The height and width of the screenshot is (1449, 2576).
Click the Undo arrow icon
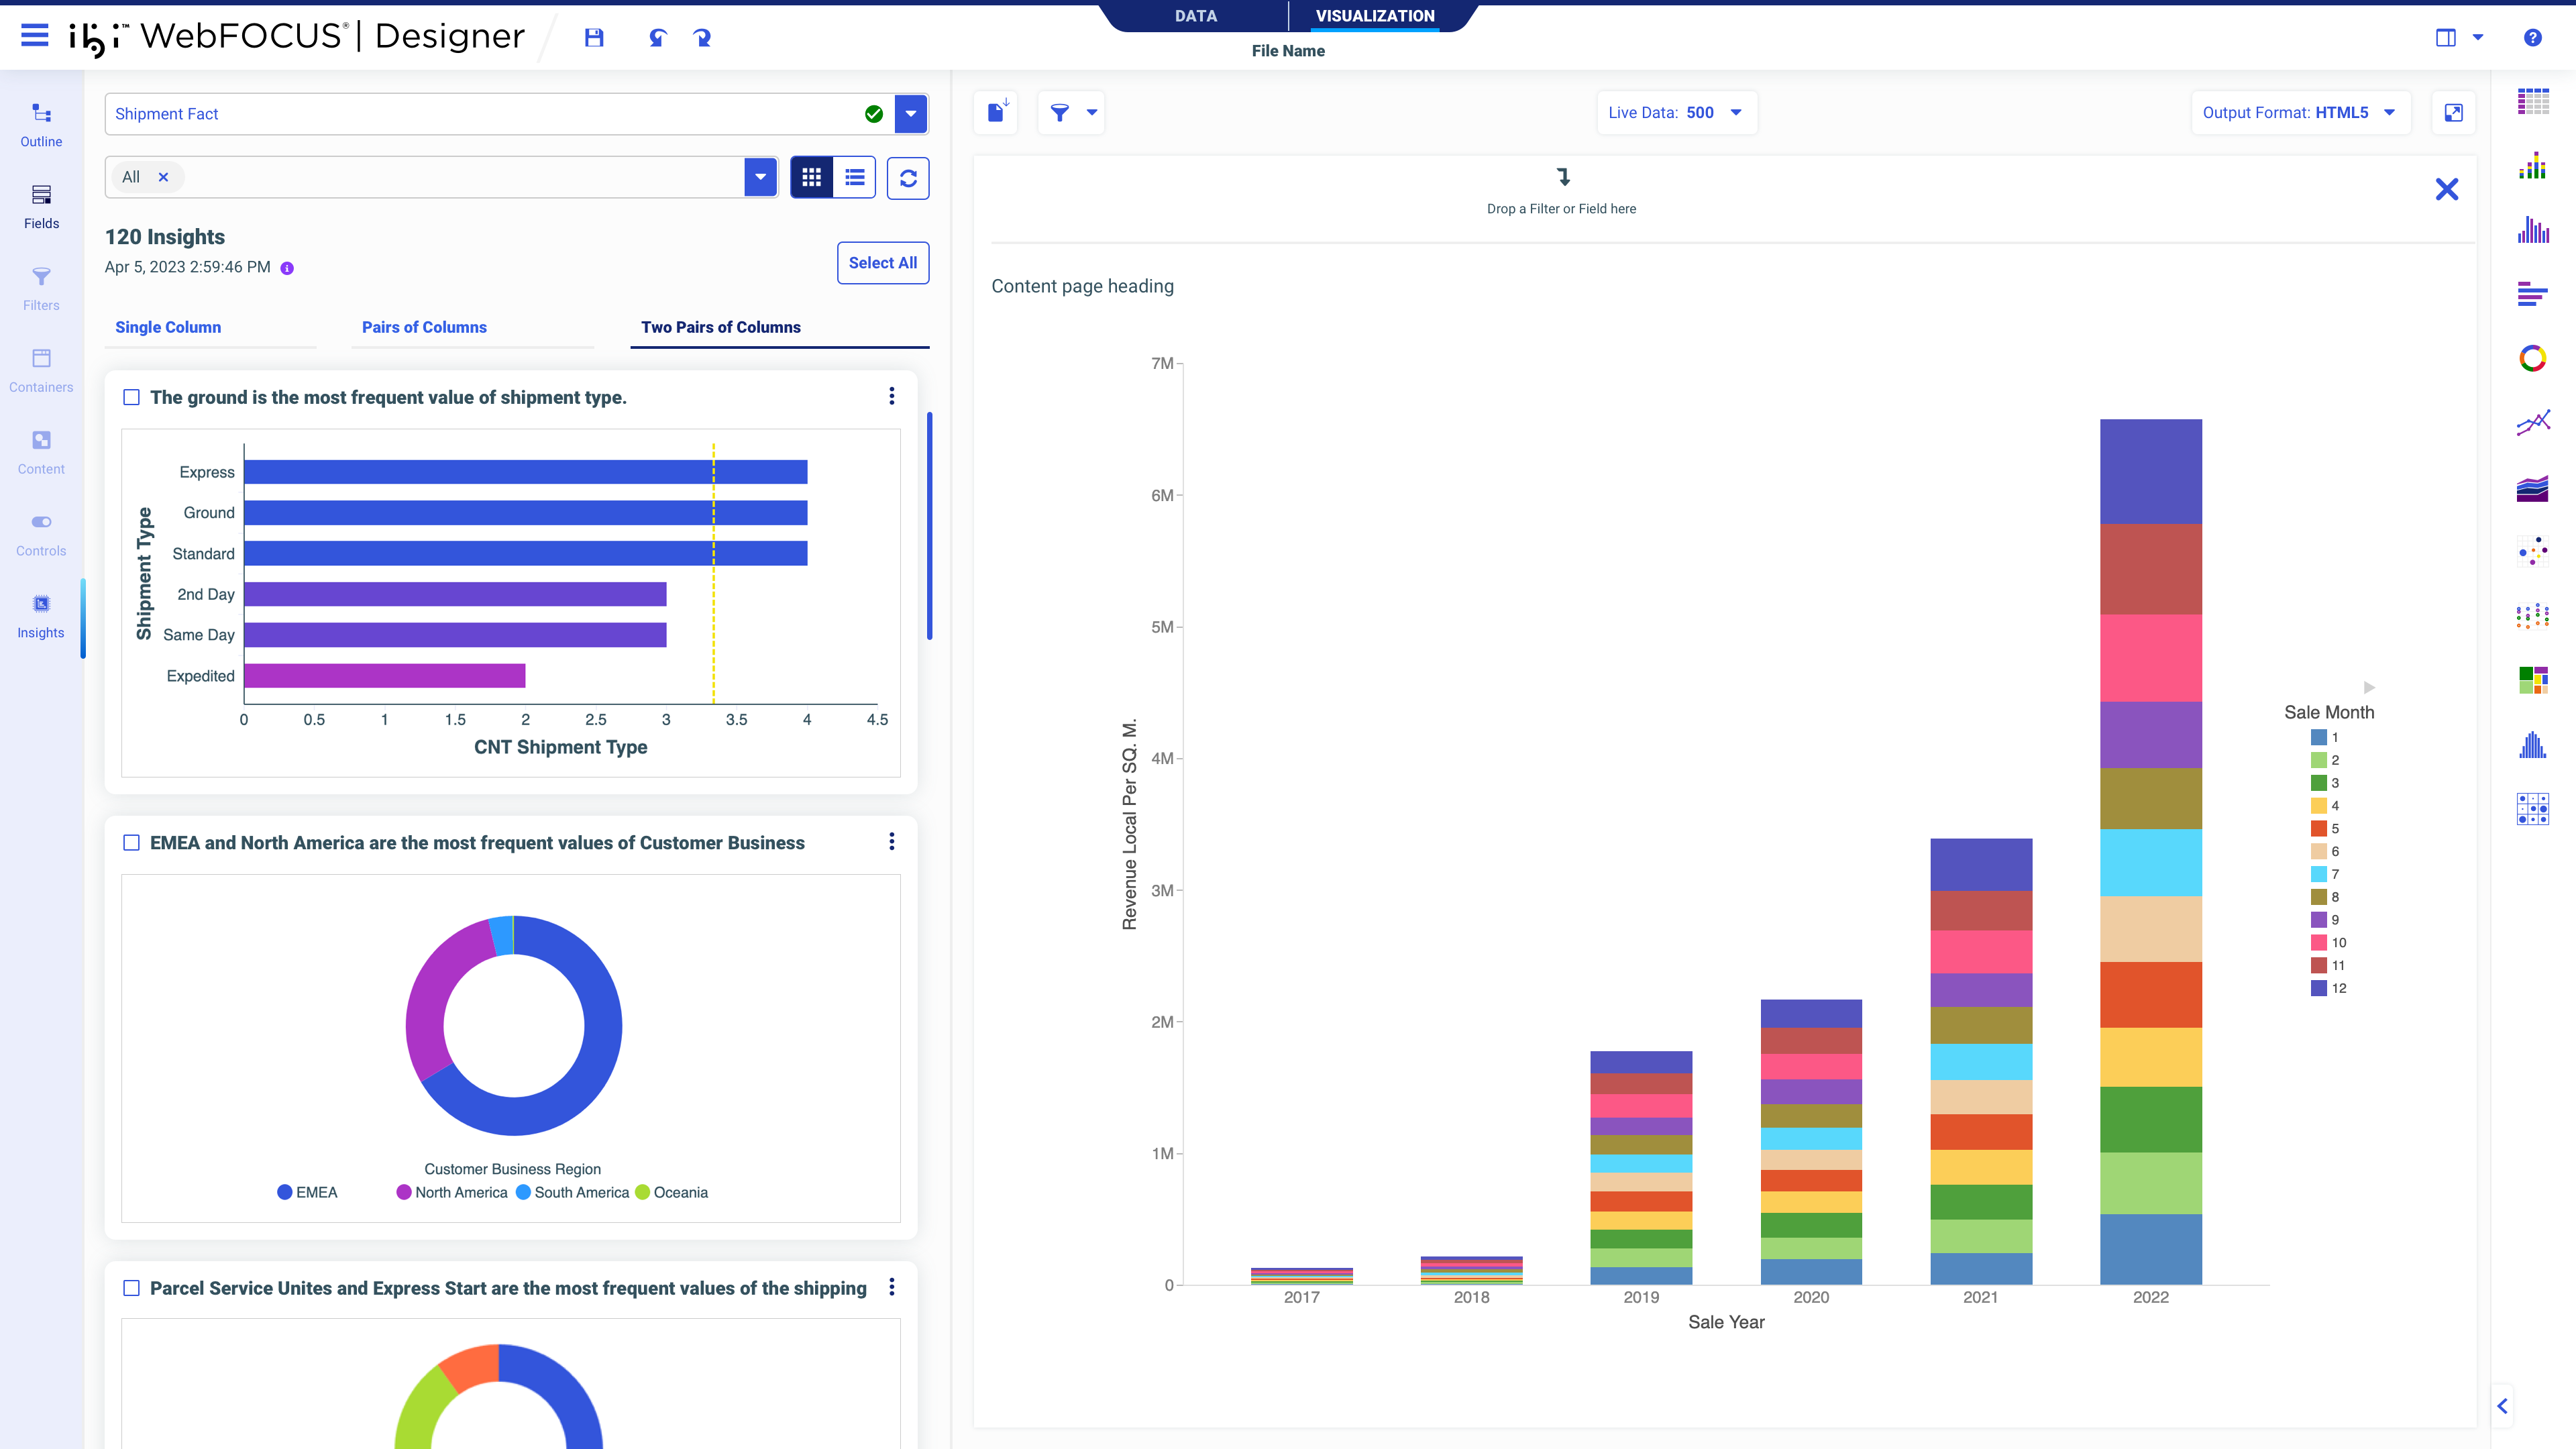pos(657,38)
